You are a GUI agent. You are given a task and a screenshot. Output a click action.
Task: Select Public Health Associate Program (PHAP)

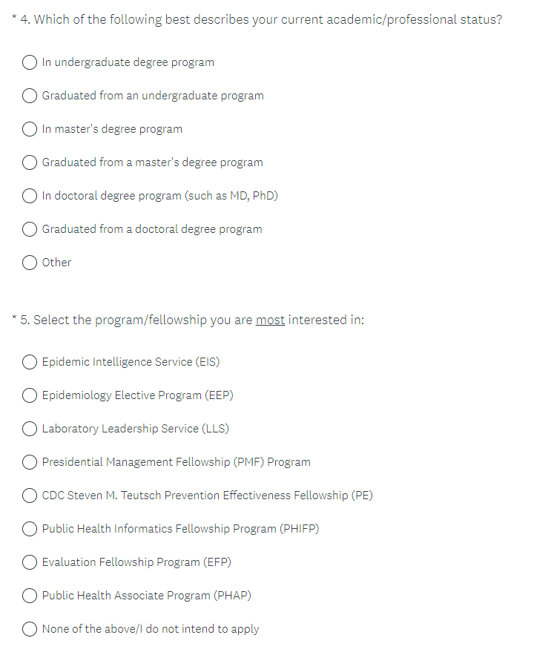(30, 596)
